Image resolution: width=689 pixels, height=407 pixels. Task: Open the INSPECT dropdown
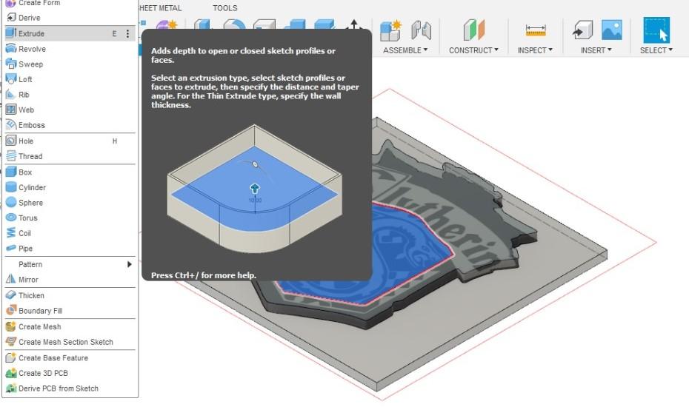click(x=535, y=50)
